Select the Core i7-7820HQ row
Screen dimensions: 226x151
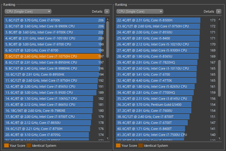[x=166, y=62]
